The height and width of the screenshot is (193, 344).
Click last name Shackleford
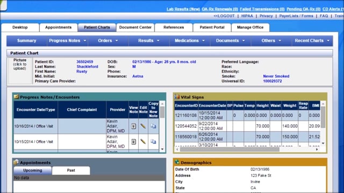coord(87,66)
